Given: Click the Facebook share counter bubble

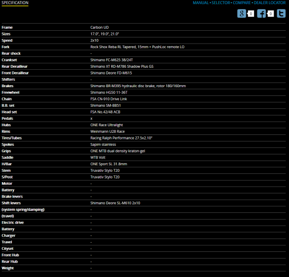Looking at the screenshot, I should pos(271,14).
